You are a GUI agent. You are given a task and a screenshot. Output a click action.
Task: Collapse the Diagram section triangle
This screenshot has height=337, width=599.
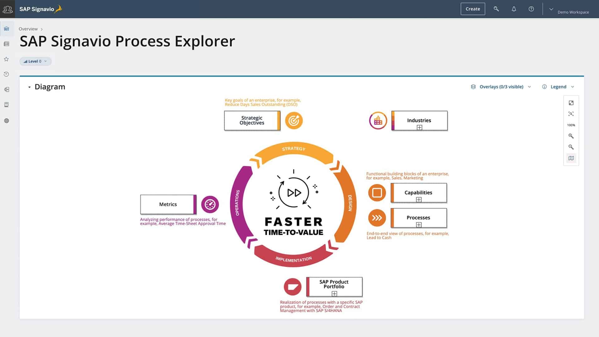click(29, 87)
